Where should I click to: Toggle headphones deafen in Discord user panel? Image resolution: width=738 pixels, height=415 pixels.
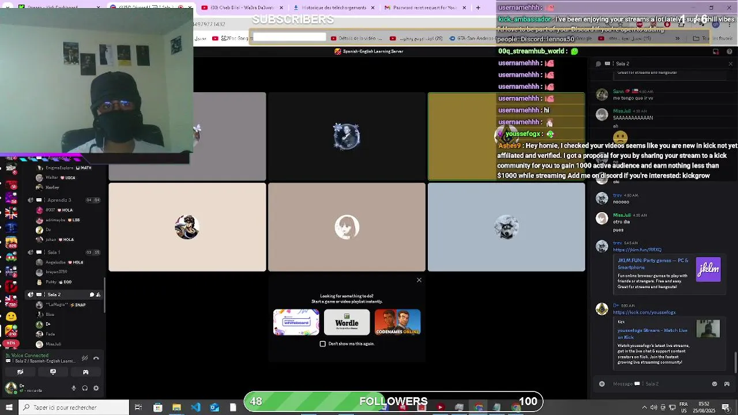[85, 388]
